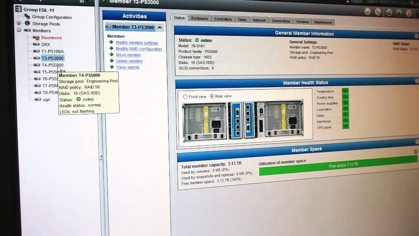Switch to the Network tab
Screen dimensions: 419x236
[x=259, y=20]
